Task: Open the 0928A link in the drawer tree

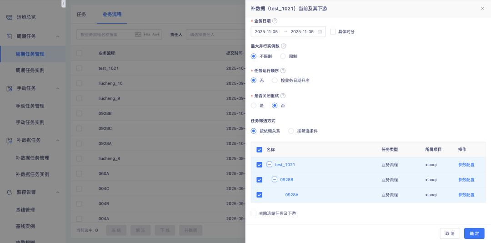Action: 291,195
